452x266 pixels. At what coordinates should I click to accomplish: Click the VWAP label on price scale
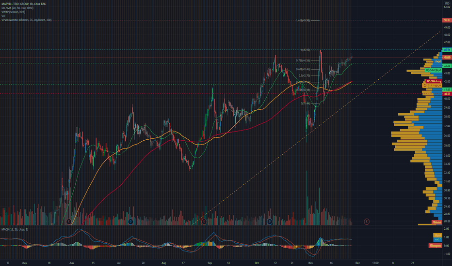click(438, 61)
